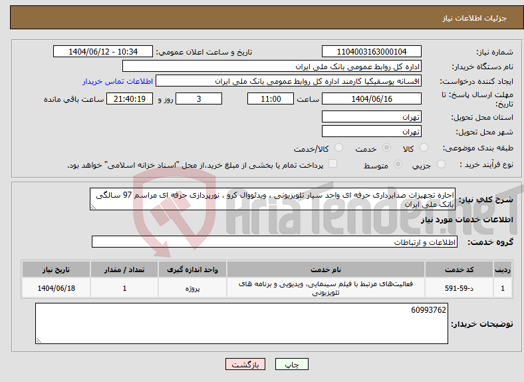Click the کد خدمت column header
Screen dimensions: 524x382
pyautogui.click(x=459, y=270)
